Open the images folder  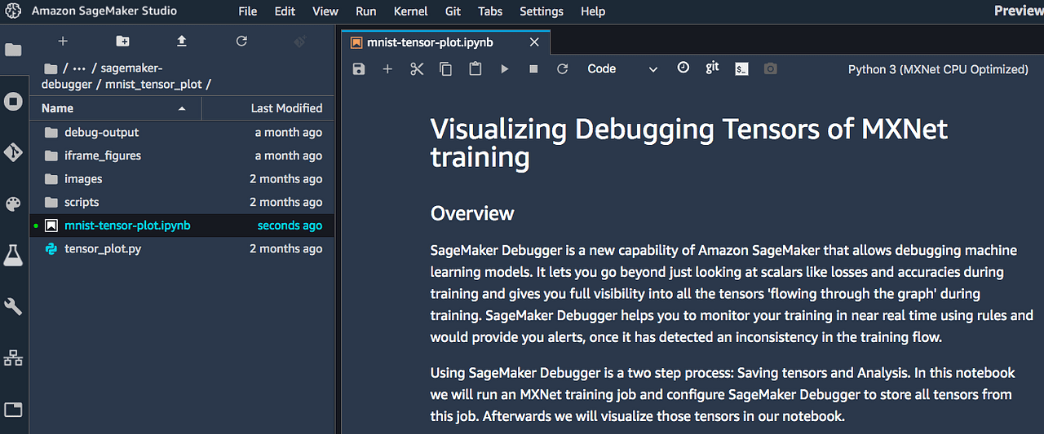(182, 179)
